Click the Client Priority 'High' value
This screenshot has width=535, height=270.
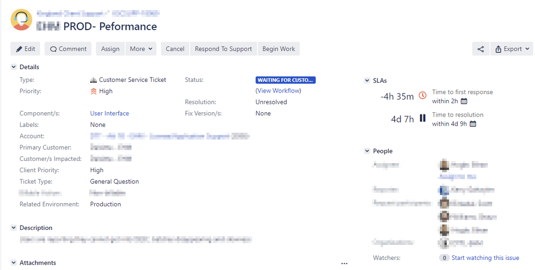(x=96, y=170)
